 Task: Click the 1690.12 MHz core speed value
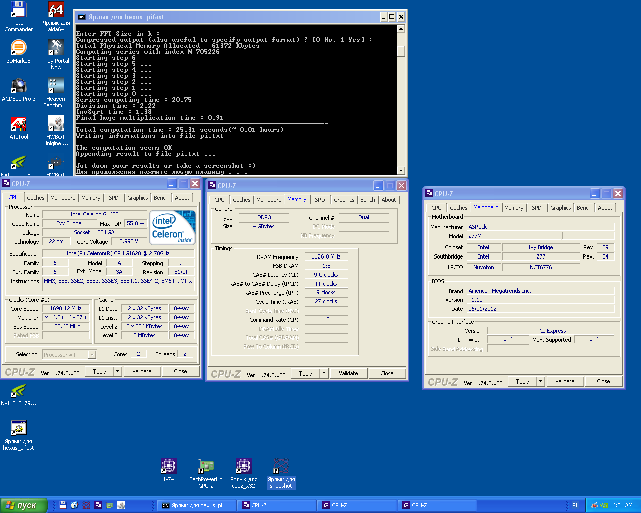pyautogui.click(x=66, y=309)
